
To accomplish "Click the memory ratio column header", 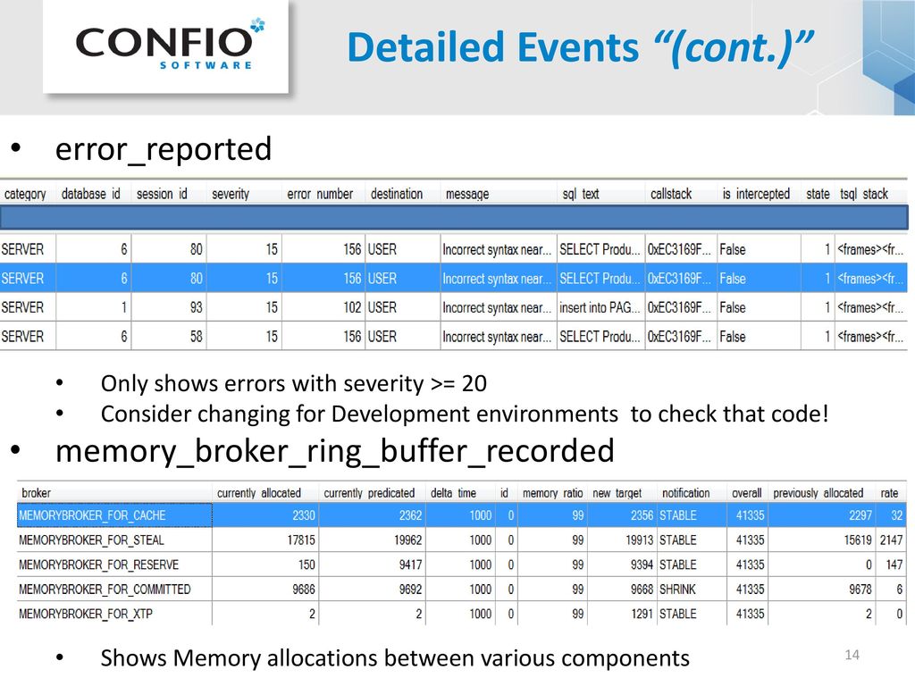I will click(x=552, y=493).
